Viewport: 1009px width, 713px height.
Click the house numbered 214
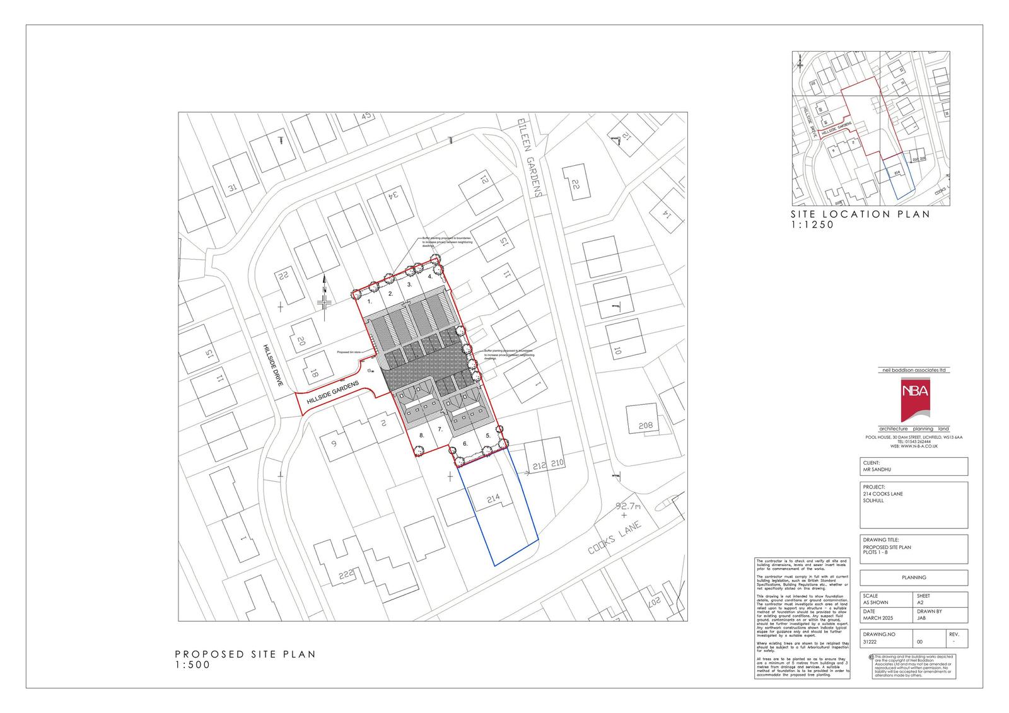click(x=493, y=499)
